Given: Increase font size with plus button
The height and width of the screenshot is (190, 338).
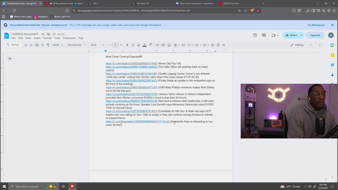Looking at the screenshot, I should point(121,45).
